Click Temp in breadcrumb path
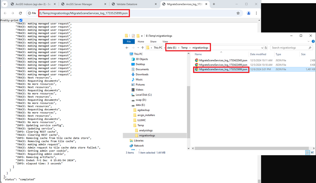 point(184,48)
